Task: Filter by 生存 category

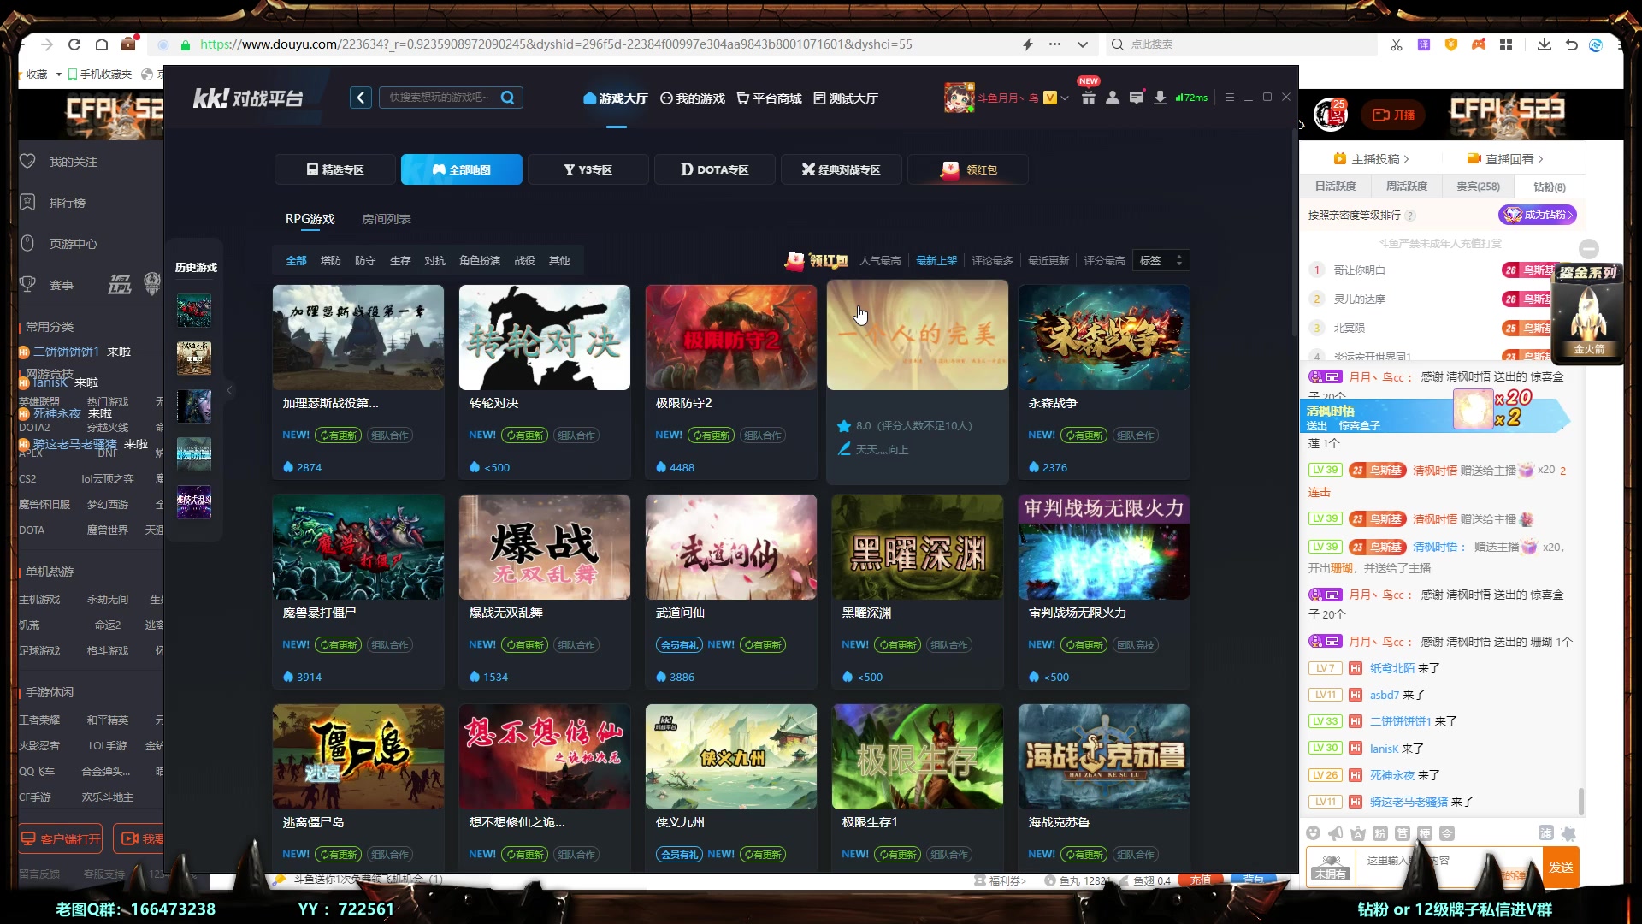Action: pyautogui.click(x=400, y=260)
